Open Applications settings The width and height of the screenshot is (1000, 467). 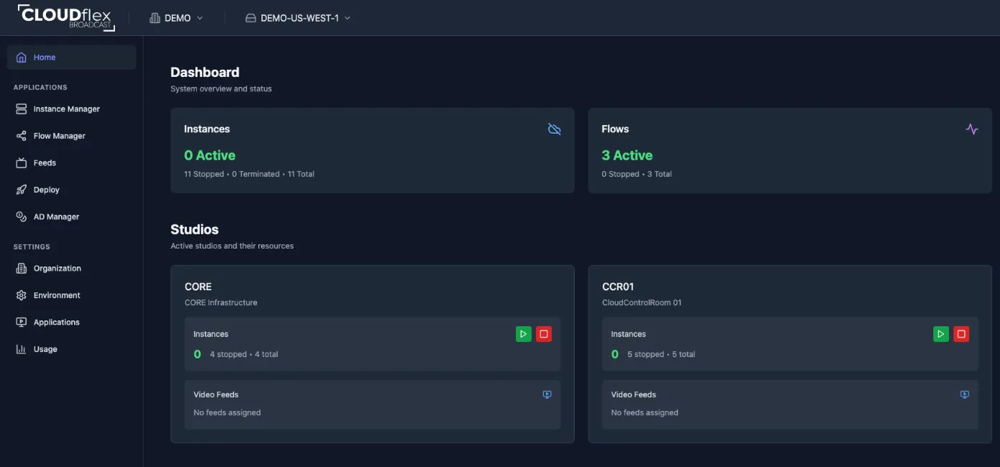71,323
